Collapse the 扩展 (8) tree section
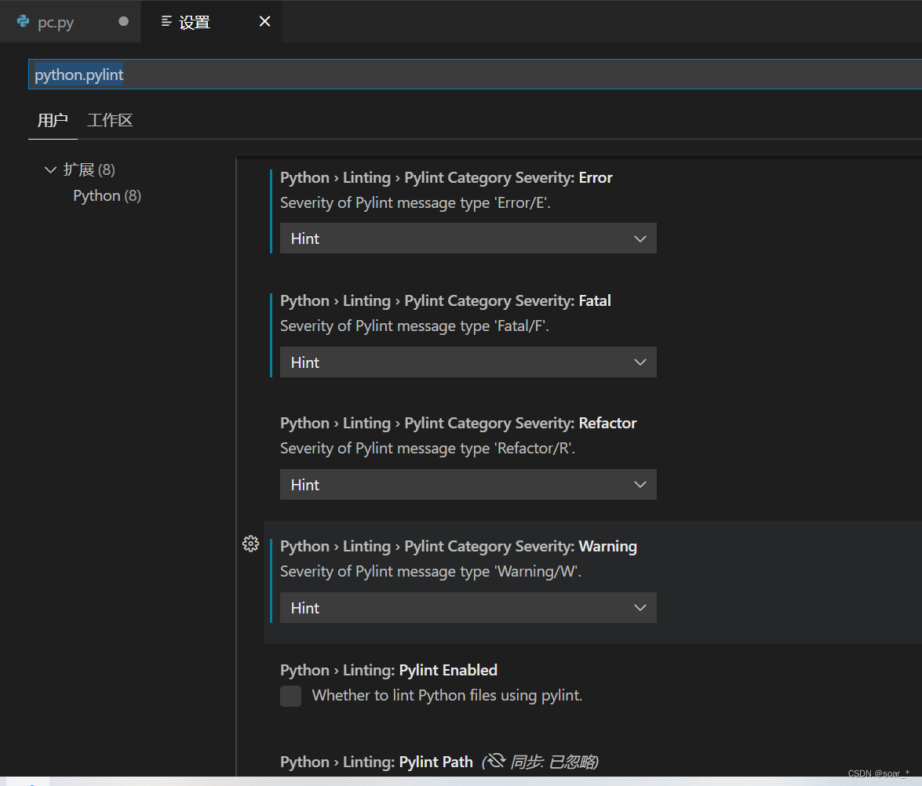Image resolution: width=922 pixels, height=786 pixels. click(x=50, y=170)
